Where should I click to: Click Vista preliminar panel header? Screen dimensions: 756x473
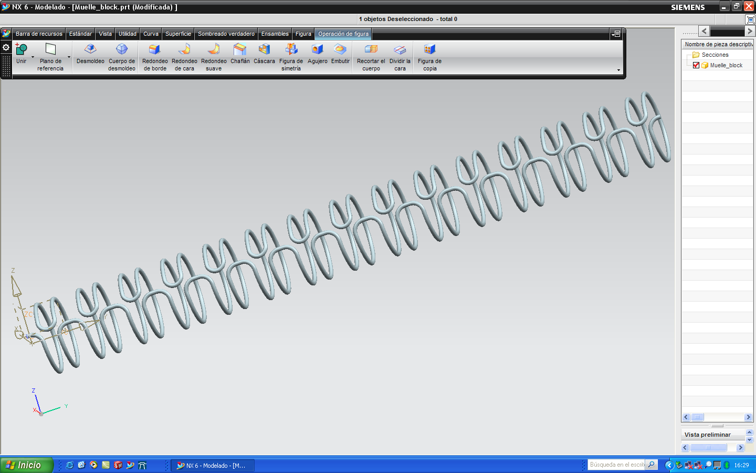[x=713, y=435]
